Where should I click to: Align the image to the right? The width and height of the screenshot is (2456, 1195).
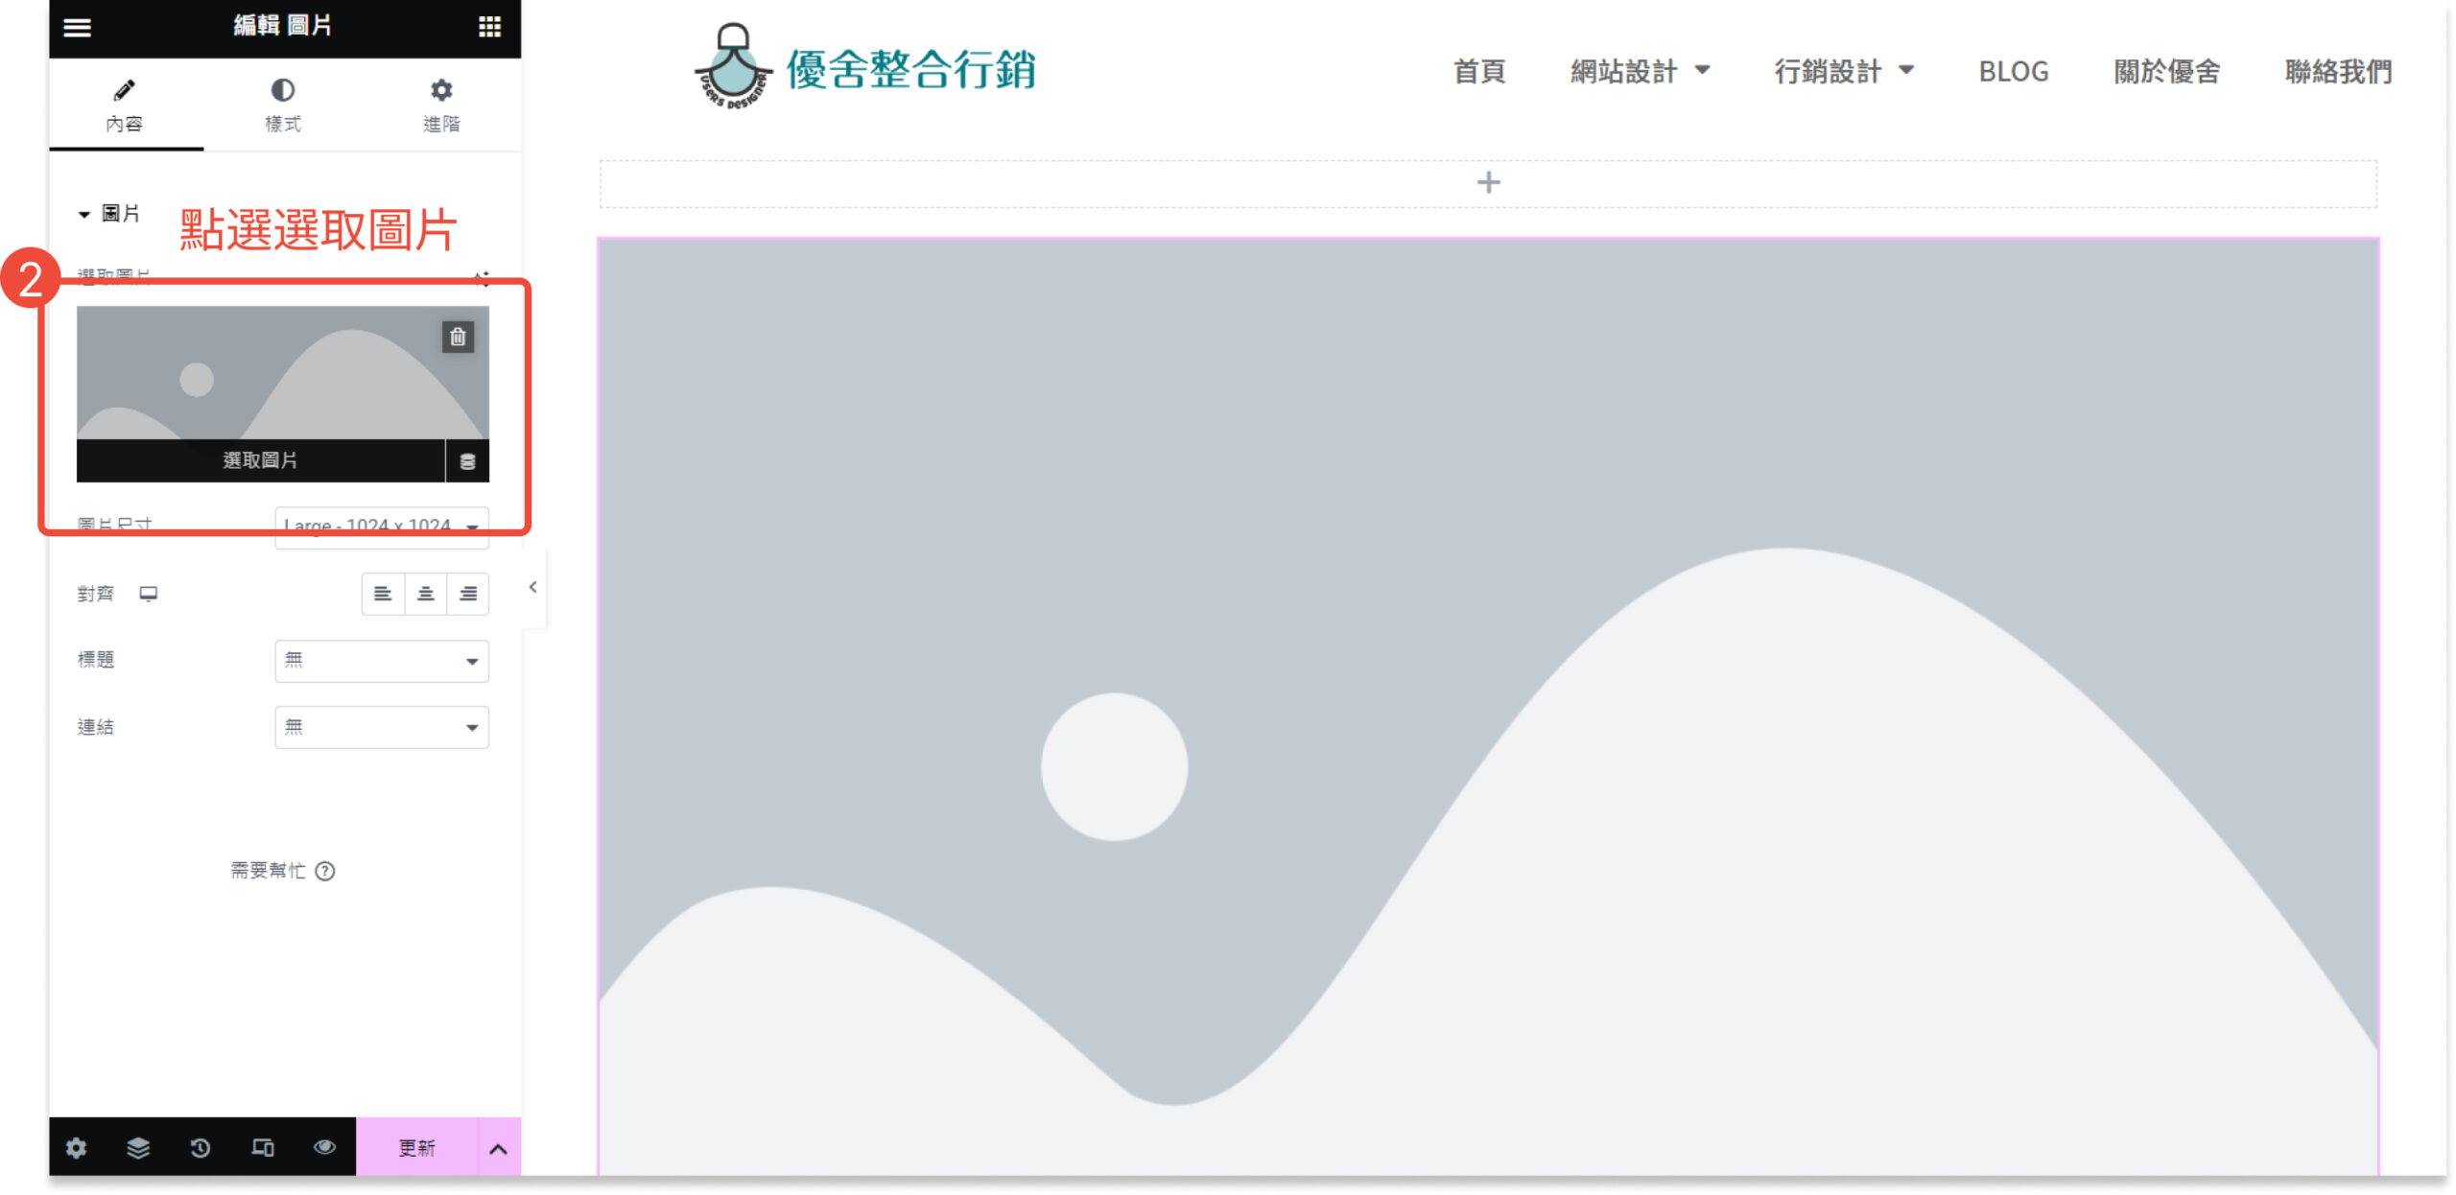468,594
